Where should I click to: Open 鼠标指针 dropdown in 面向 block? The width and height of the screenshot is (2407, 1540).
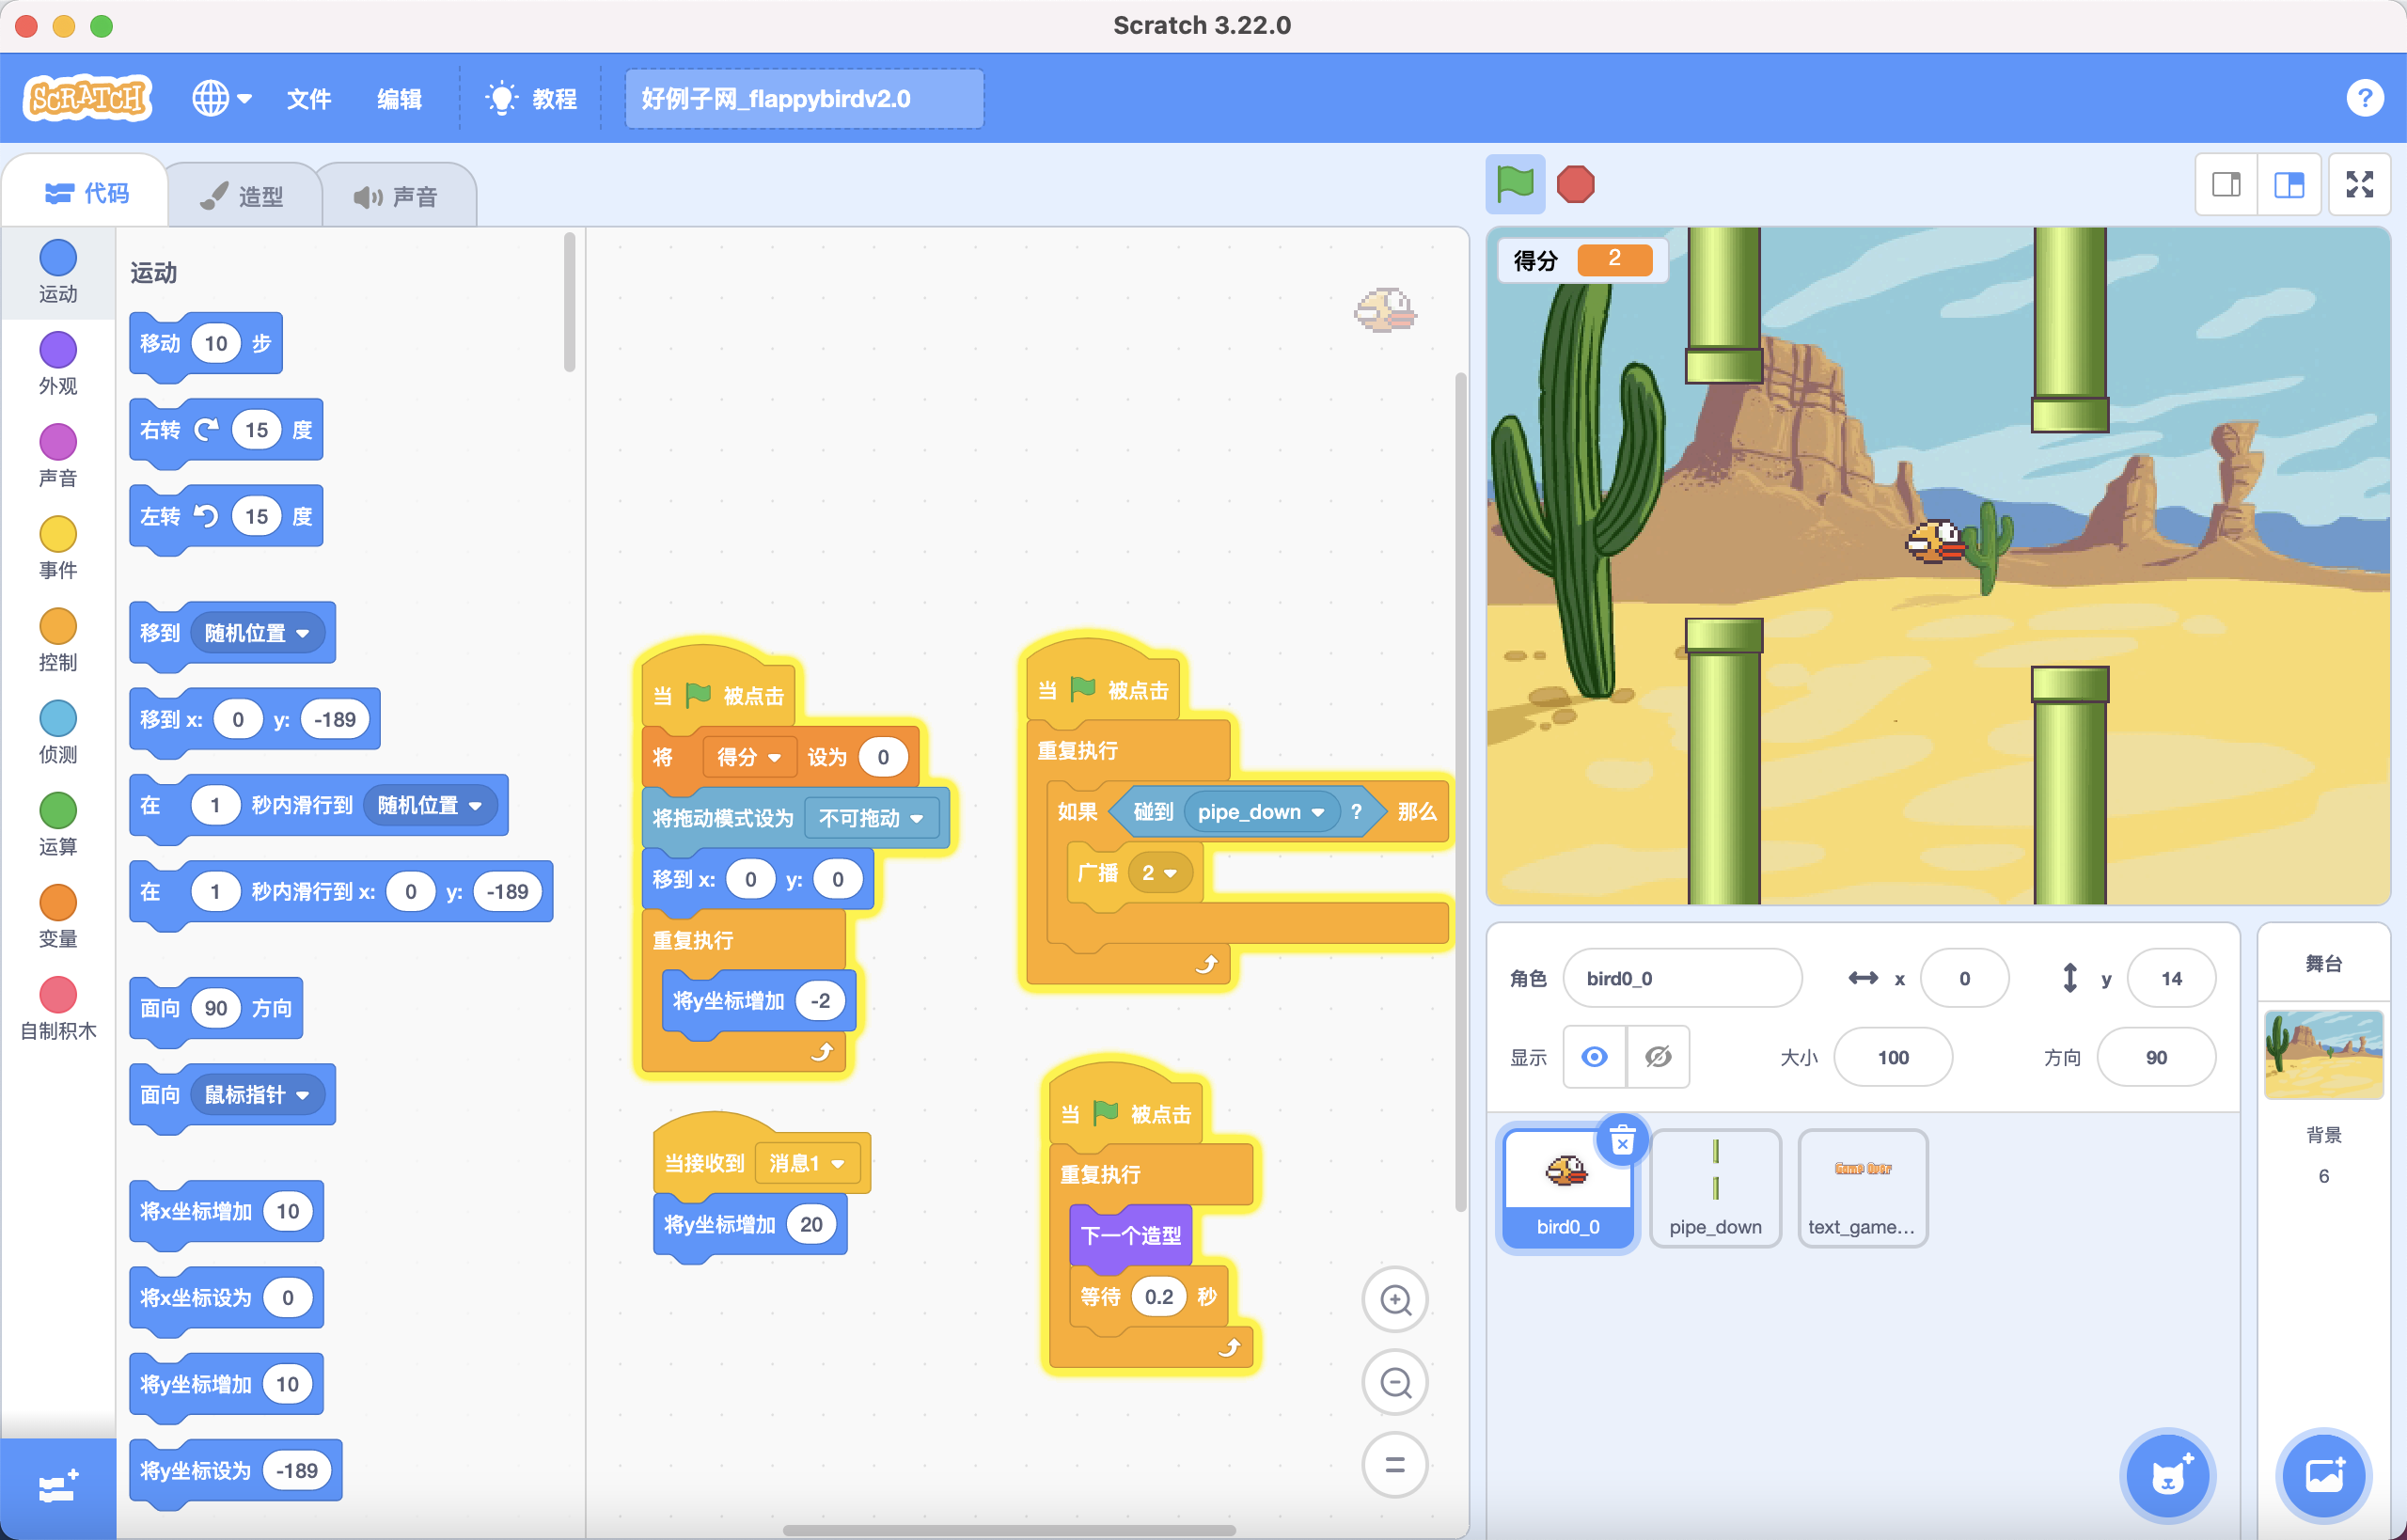click(257, 1094)
